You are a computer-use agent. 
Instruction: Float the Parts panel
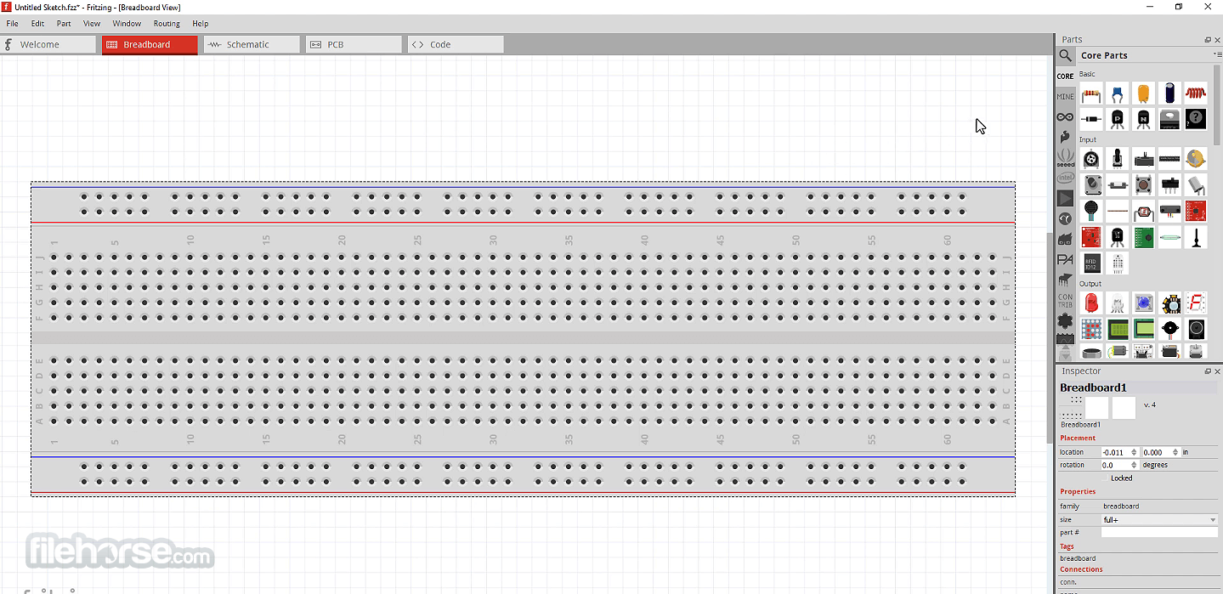tap(1208, 40)
